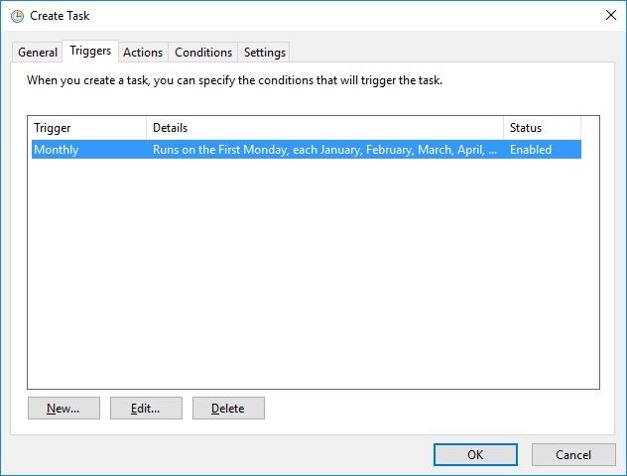Select the Monthly trigger row
The width and height of the screenshot is (627, 476).
(x=307, y=150)
